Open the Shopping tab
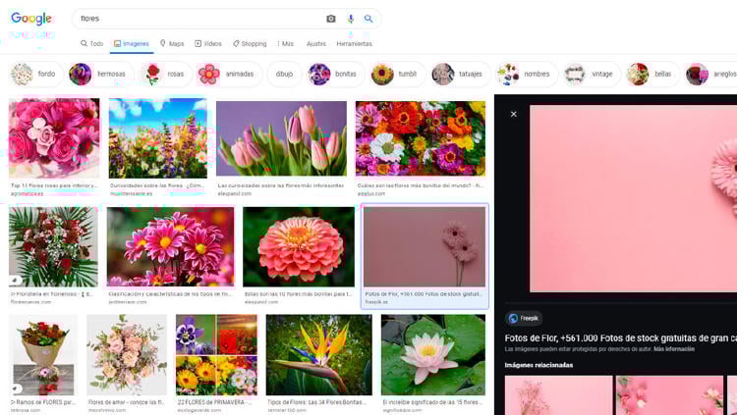Viewport: 737px width, 415px height. (250, 44)
